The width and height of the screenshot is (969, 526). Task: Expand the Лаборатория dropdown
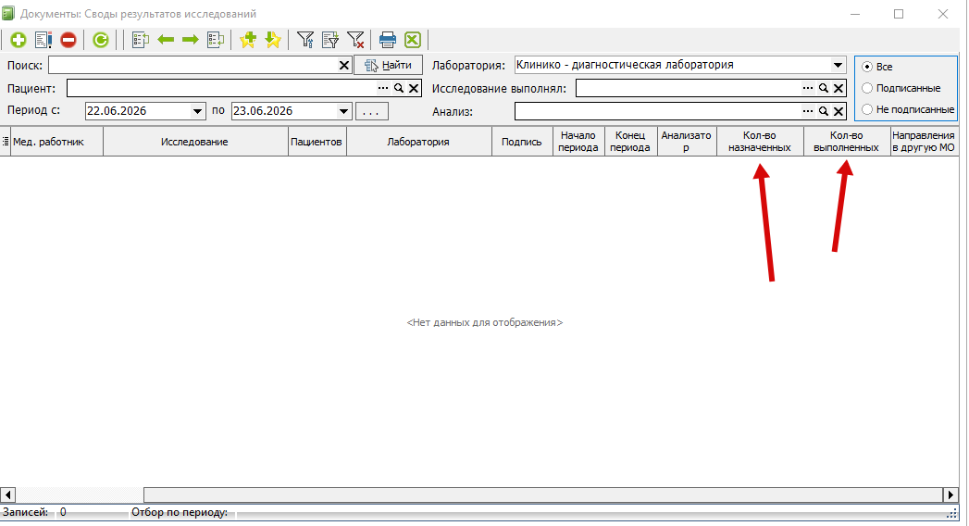coord(838,65)
